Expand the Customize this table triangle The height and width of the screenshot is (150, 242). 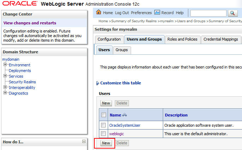[x=98, y=83]
